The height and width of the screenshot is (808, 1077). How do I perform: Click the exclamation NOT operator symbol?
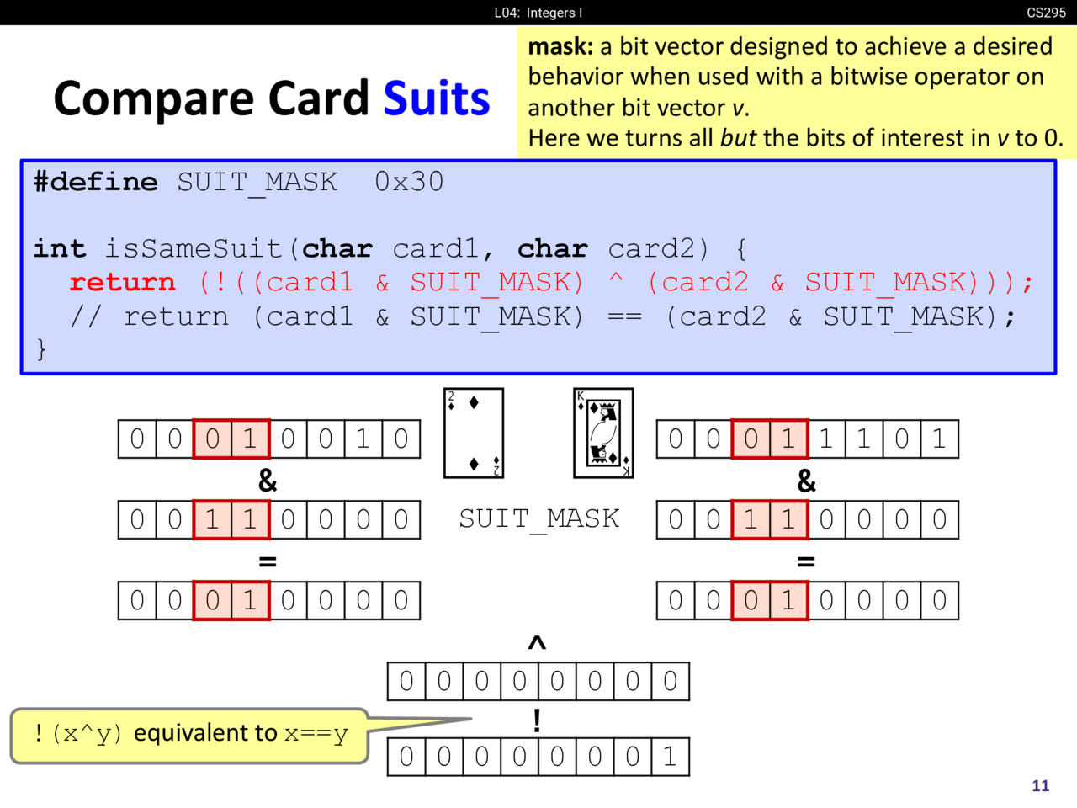[537, 720]
